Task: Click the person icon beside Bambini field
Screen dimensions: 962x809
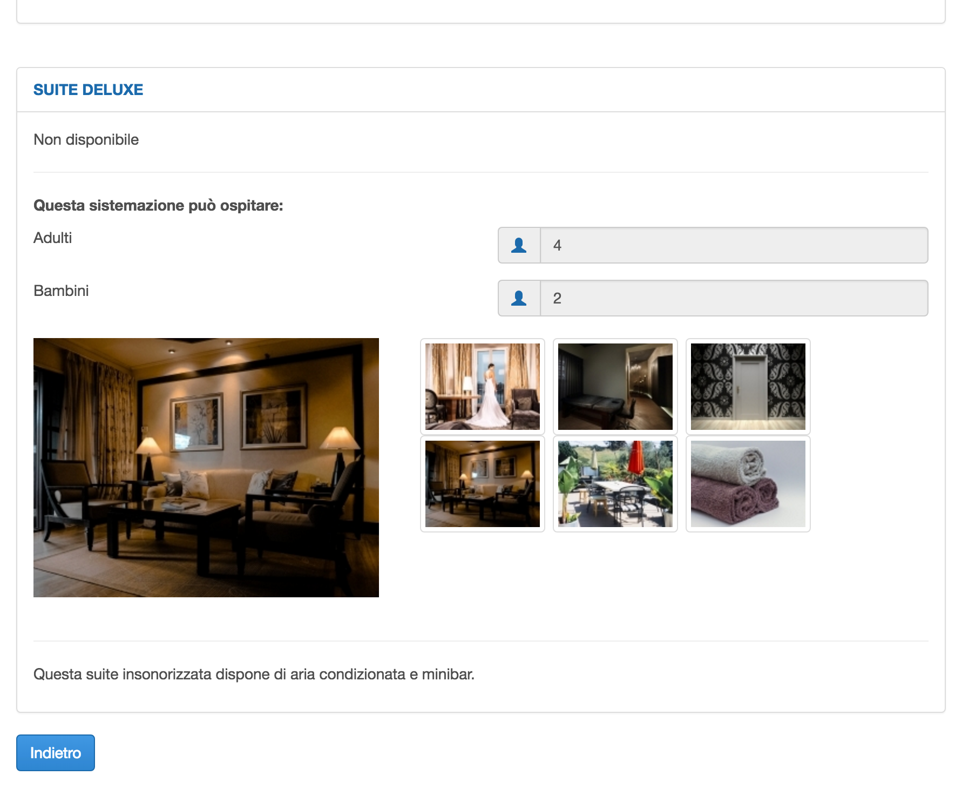Action: tap(519, 298)
